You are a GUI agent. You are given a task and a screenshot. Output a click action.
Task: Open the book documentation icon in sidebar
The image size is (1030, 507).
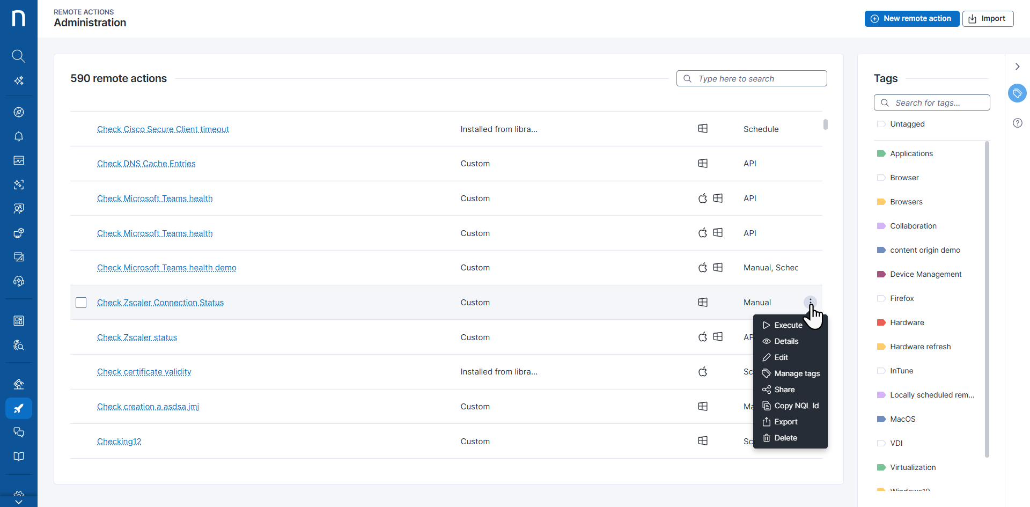(19, 456)
